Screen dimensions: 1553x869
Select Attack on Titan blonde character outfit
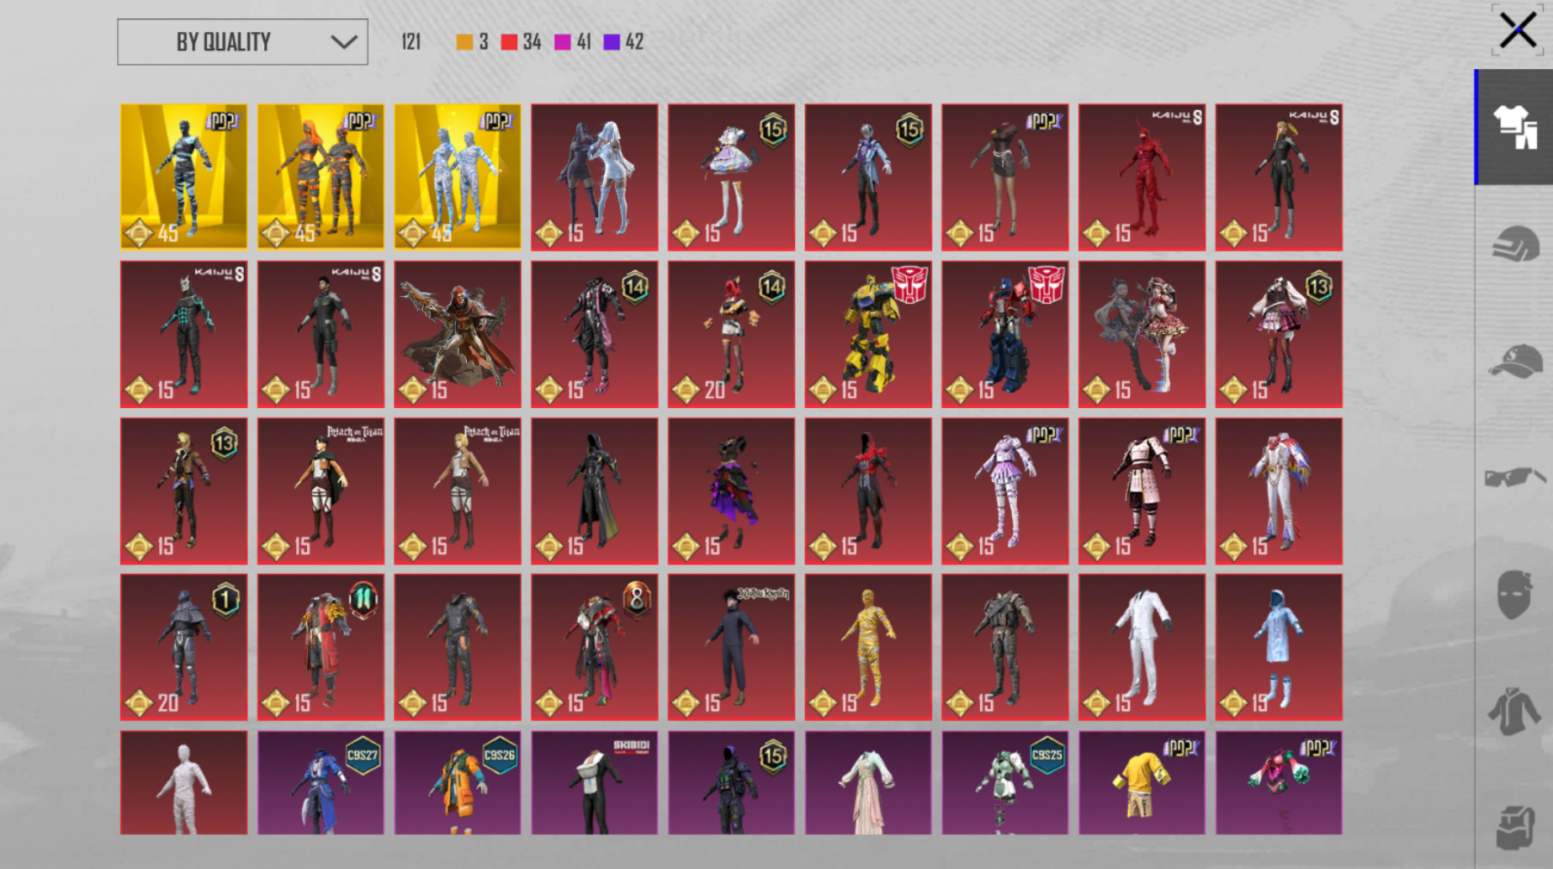458,491
